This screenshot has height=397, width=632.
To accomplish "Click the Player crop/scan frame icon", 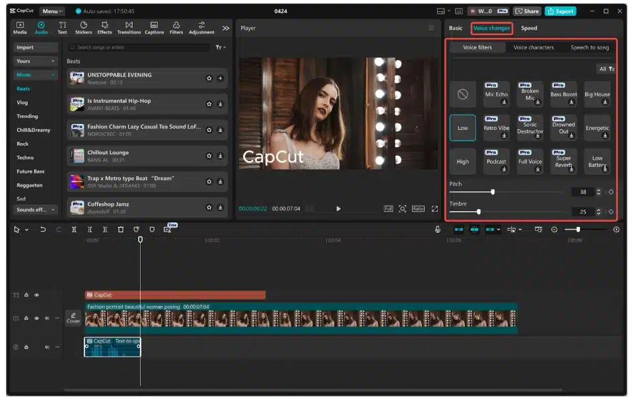I will point(402,208).
